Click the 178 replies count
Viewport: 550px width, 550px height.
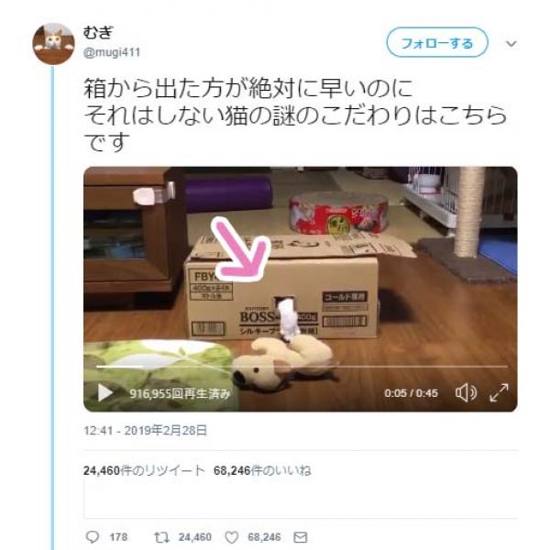pos(118,537)
